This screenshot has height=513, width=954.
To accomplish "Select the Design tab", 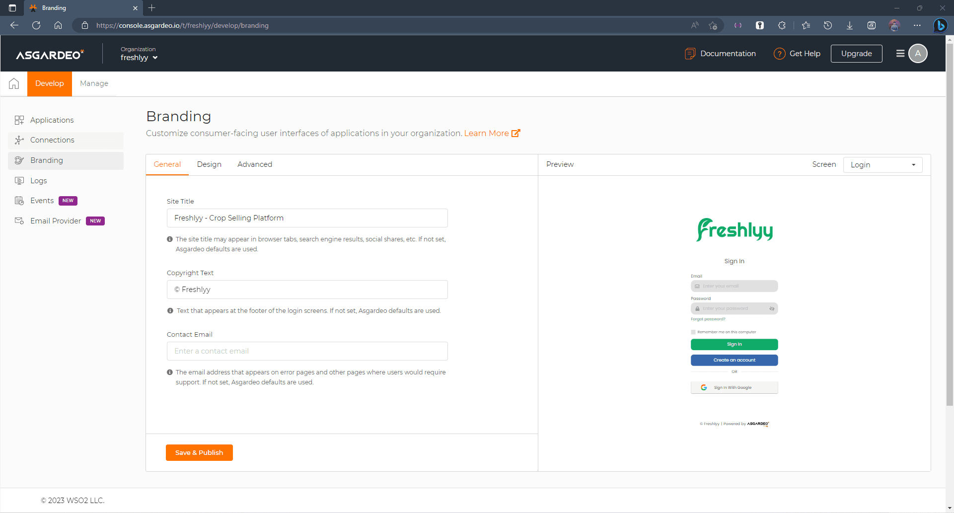I will point(209,164).
